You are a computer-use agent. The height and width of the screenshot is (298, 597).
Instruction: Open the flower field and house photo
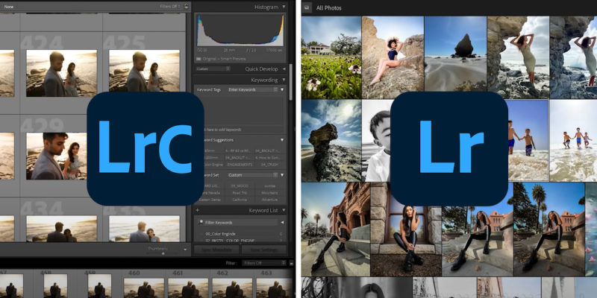331,57
